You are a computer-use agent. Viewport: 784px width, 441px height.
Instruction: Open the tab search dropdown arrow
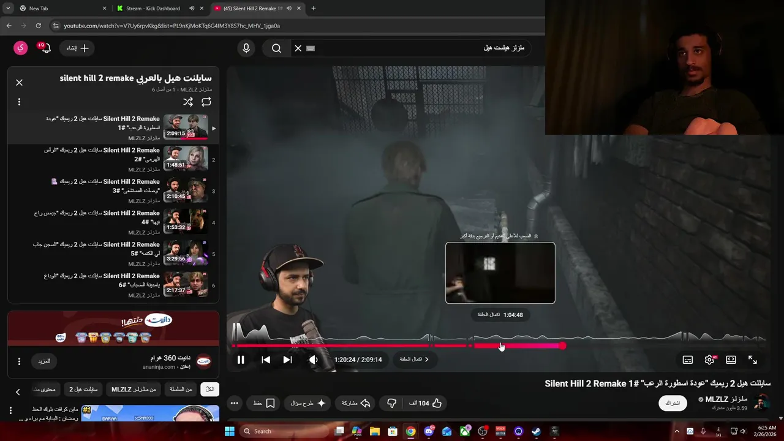click(x=8, y=9)
